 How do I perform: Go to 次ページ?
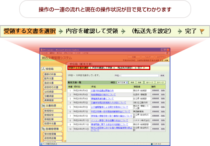pyautogui.click(x=160, y=83)
